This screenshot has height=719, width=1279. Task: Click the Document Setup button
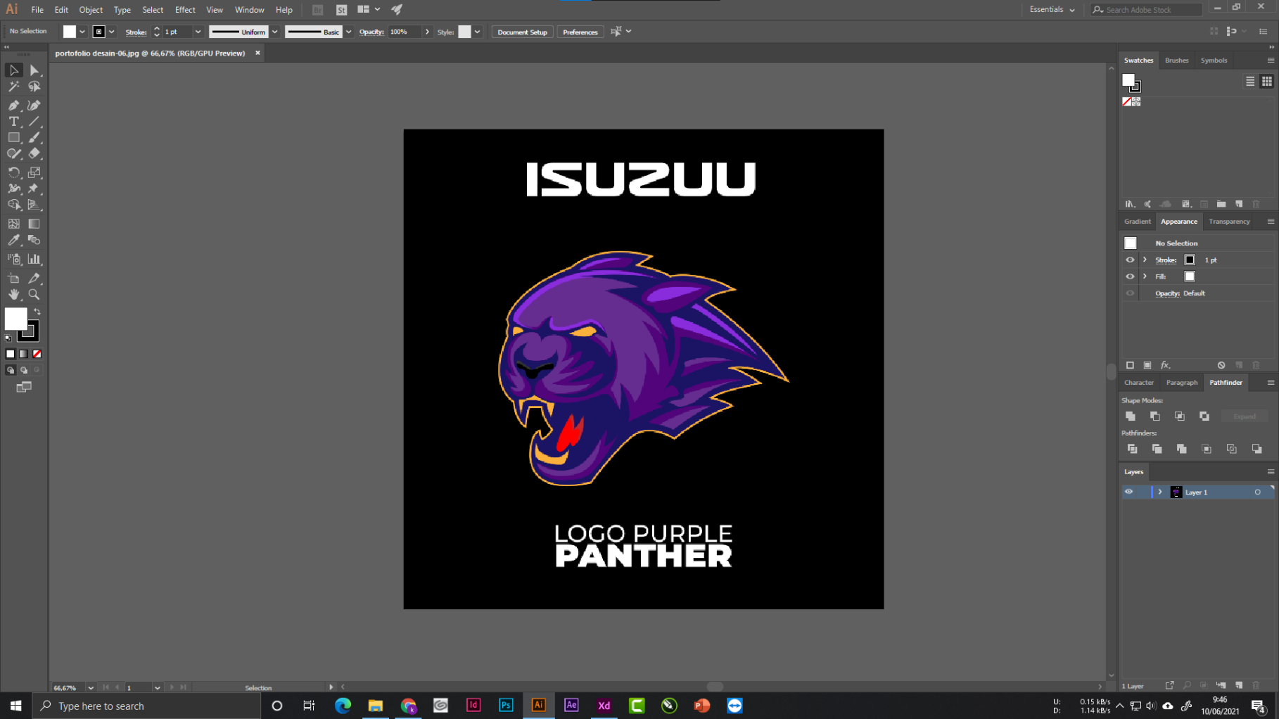[x=522, y=32]
